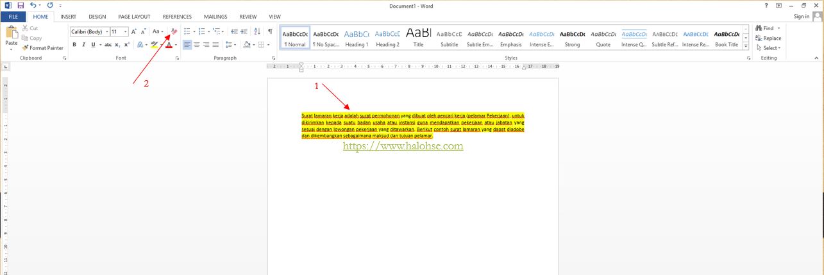This screenshot has width=824, height=275.
Task: Switch to the VIEW tab
Action: [x=275, y=17]
